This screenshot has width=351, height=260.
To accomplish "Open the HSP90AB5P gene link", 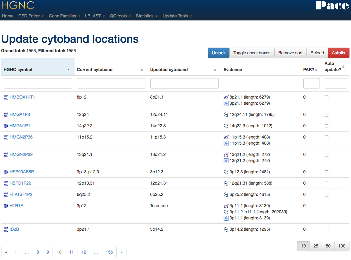I will [22, 172].
